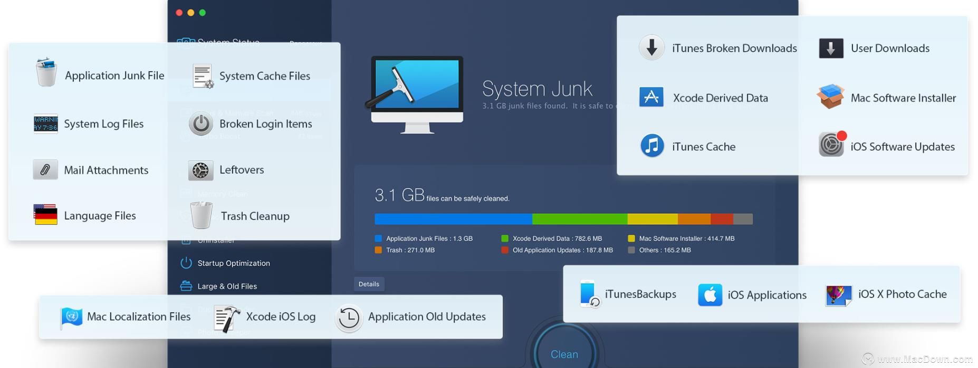978x368 pixels.
Task: Select the iTunes Broken Downloads arrow icon
Action: [x=651, y=47]
